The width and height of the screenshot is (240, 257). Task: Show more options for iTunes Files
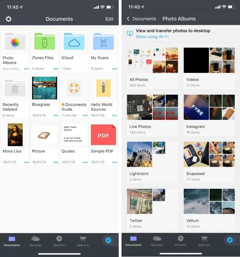coord(56,69)
